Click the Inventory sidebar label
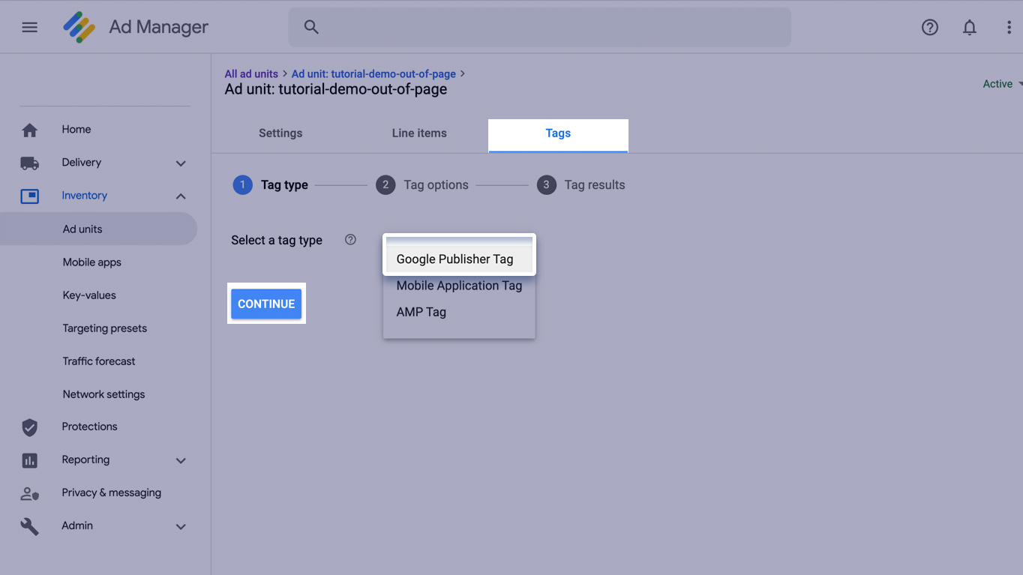 point(85,196)
